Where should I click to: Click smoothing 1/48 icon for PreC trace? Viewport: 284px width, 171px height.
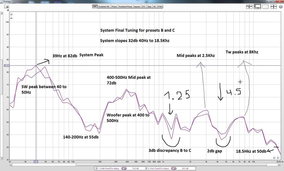point(174,168)
